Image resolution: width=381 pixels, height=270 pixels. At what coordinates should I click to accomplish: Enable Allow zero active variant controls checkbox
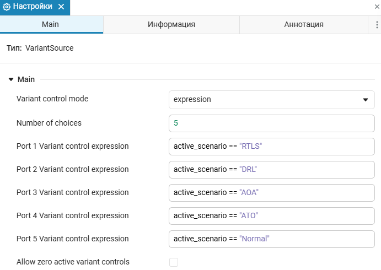[x=174, y=262]
